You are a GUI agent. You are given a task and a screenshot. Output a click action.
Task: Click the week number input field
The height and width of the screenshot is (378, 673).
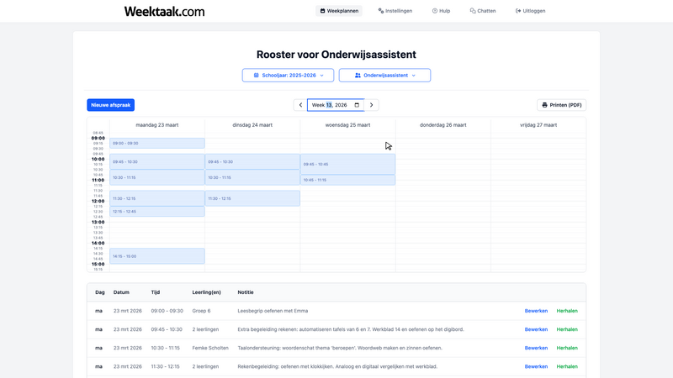coord(330,105)
